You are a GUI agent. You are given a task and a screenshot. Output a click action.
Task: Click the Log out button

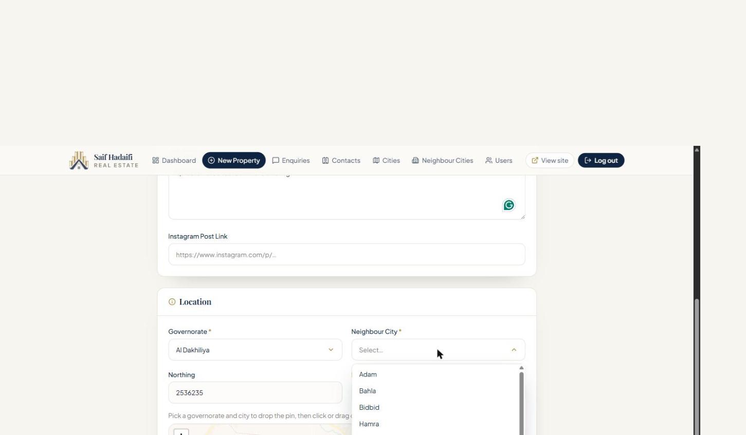pyautogui.click(x=601, y=160)
